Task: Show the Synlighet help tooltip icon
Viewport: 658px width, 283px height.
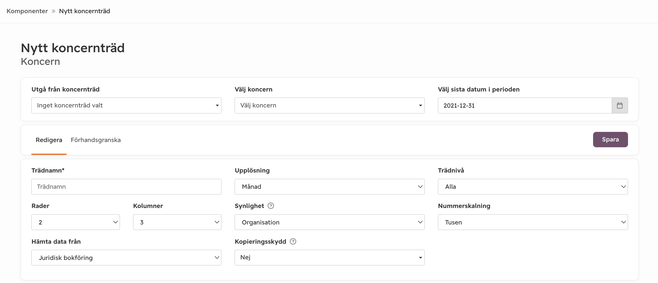Action: tap(271, 206)
